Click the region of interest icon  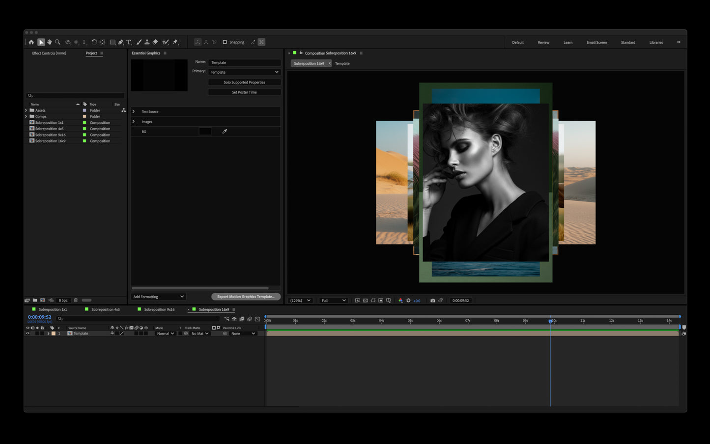click(381, 301)
